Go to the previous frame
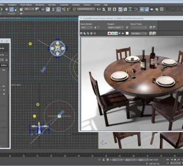Image resolution: width=183 pixels, height=166 pixels. (172, 160)
